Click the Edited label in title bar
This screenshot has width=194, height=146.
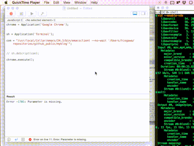(x=88, y=9)
